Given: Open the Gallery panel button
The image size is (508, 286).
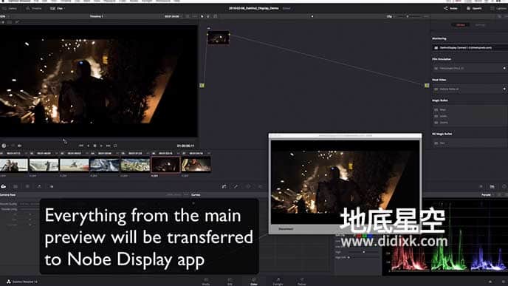Looking at the screenshot, I should tap(10, 8).
